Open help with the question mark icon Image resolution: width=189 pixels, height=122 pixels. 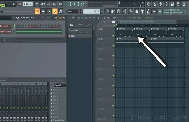tap(166, 4)
